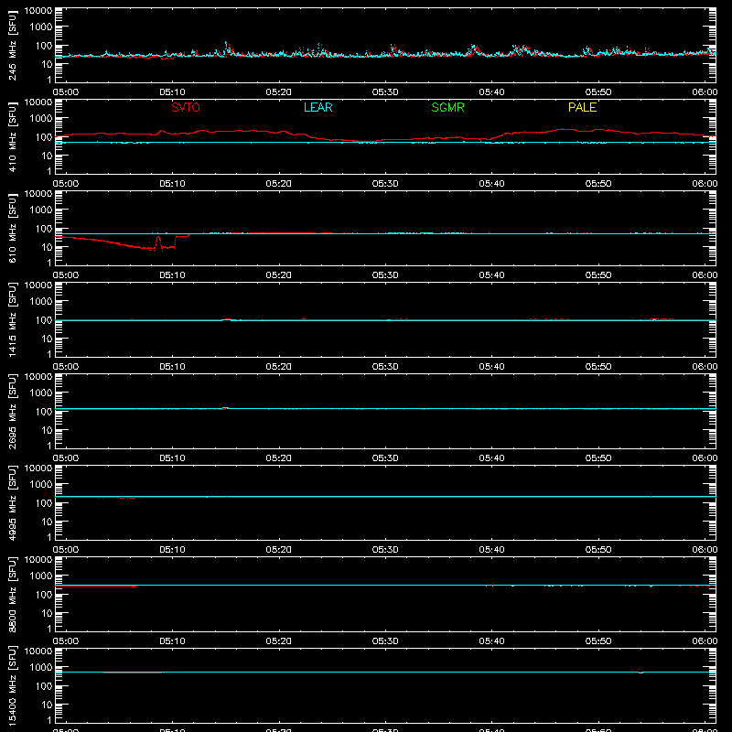Select the 4995 MHz [SFU] axis title

(12, 502)
